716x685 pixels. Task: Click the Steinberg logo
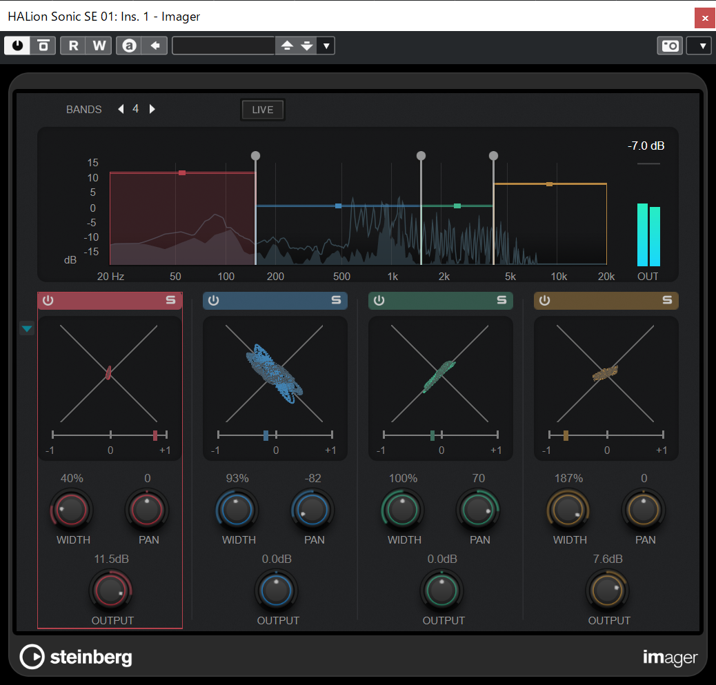click(x=76, y=657)
